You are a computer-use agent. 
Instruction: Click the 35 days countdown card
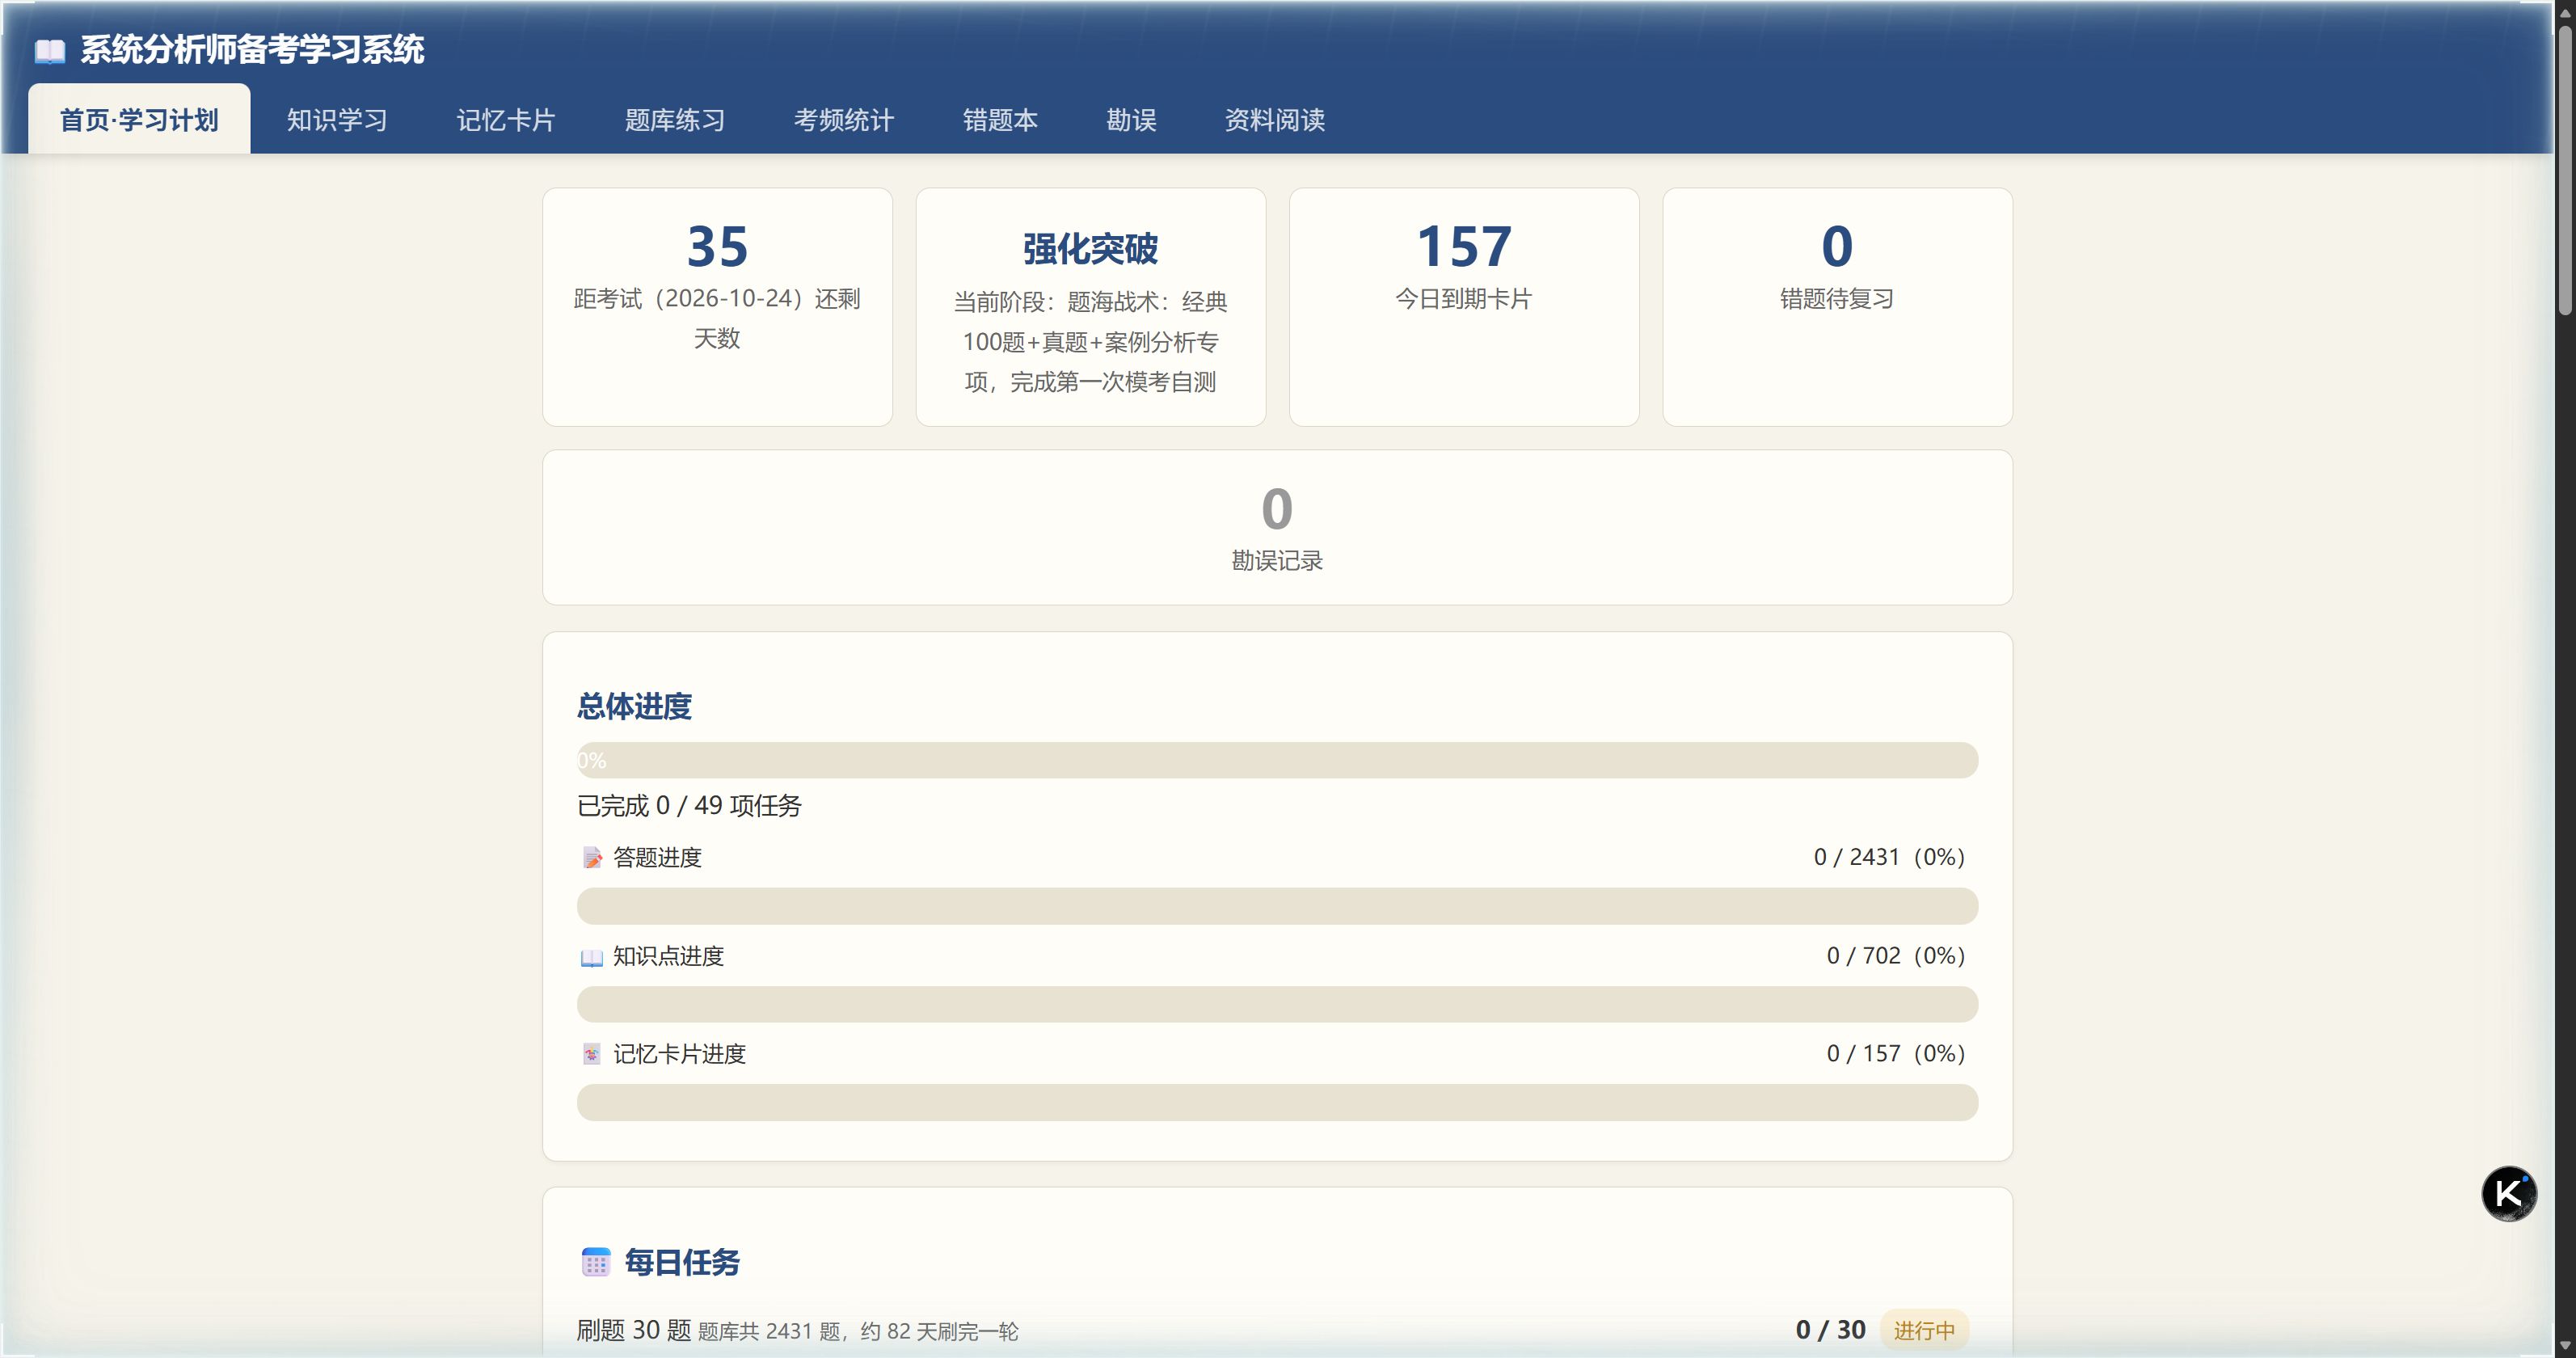(x=717, y=307)
